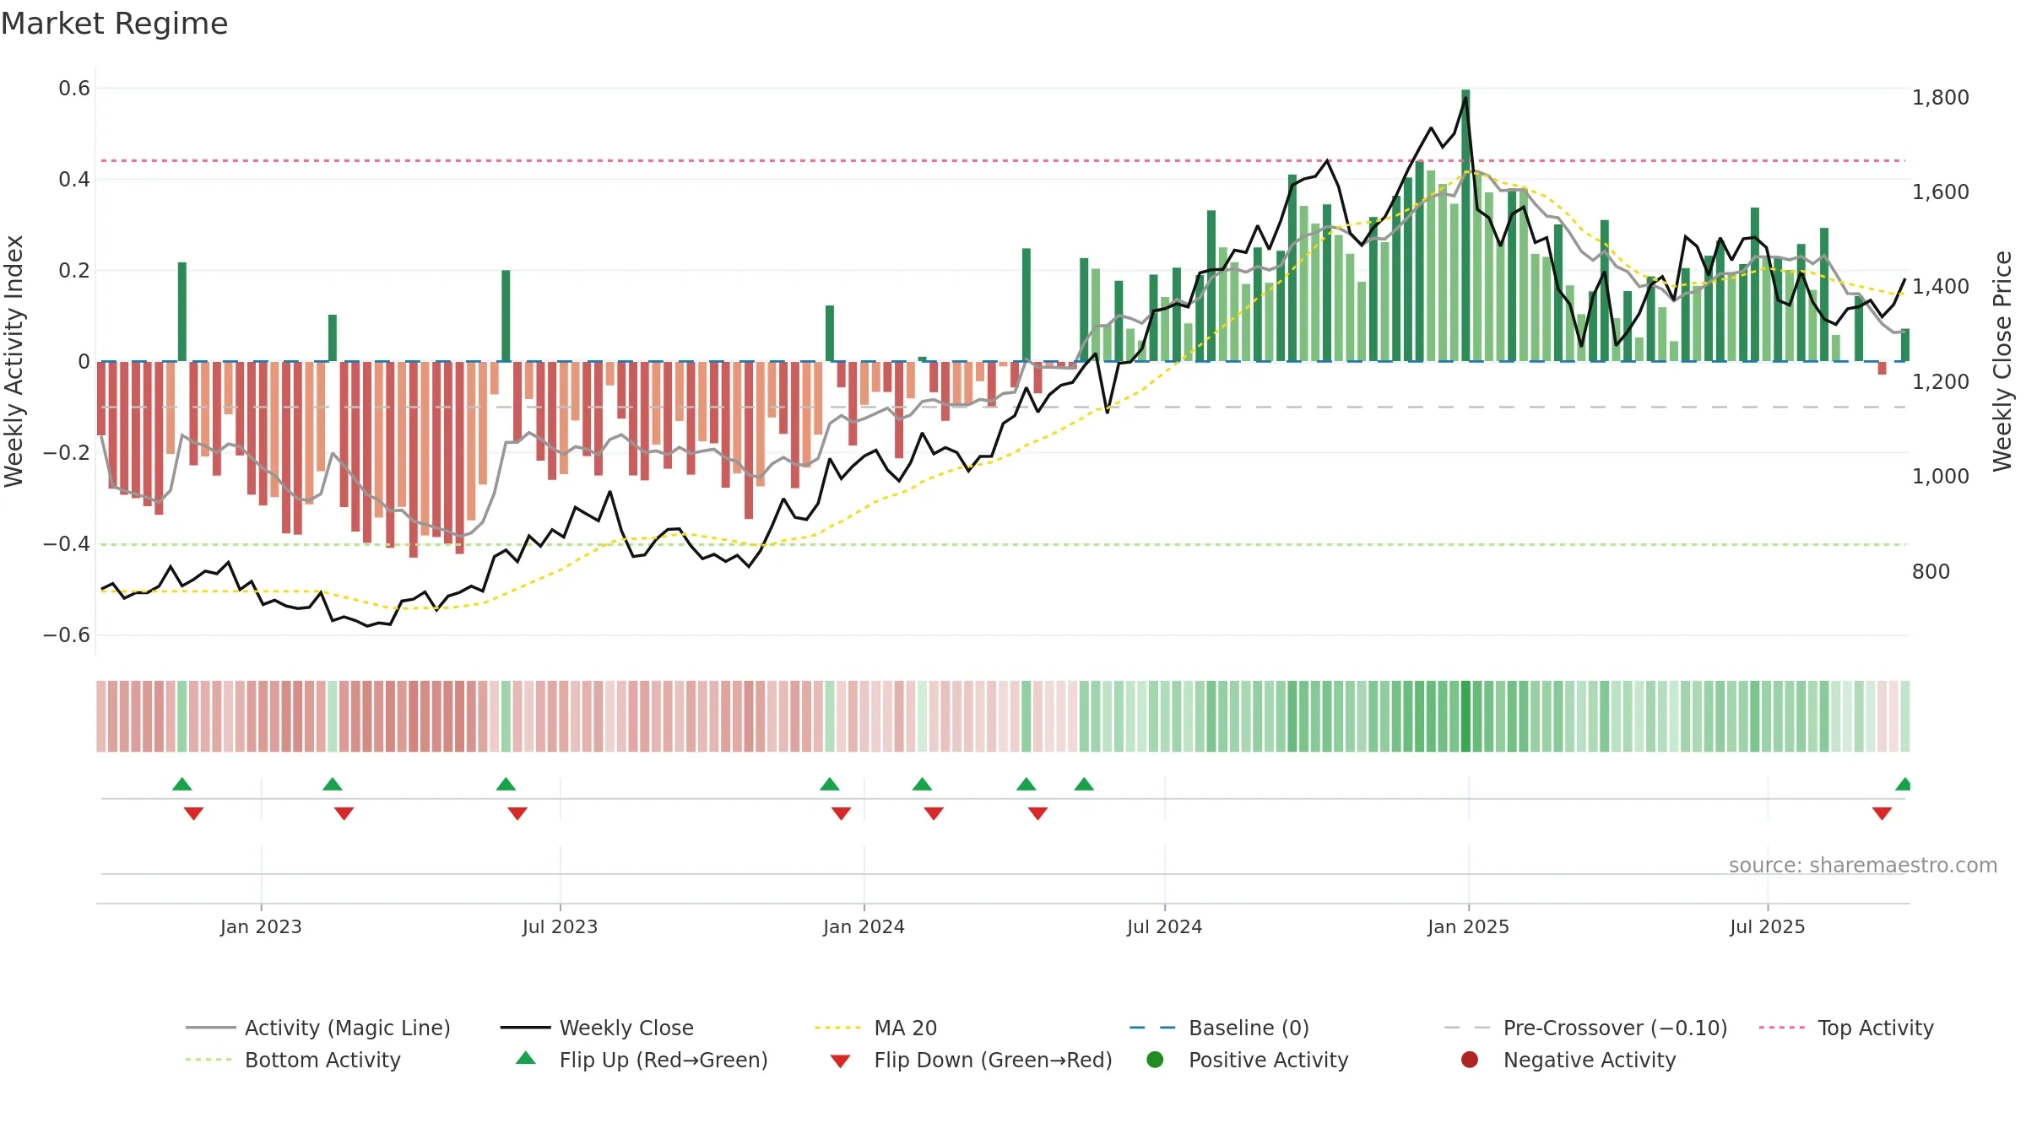Click the last red flip-down triangle after Jul 2025
Screen dimensions: 2026x1139
1882,813
